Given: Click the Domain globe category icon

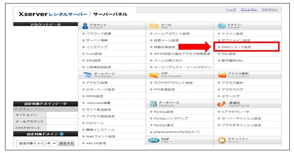Looking at the screenshot, I should coord(221,26).
